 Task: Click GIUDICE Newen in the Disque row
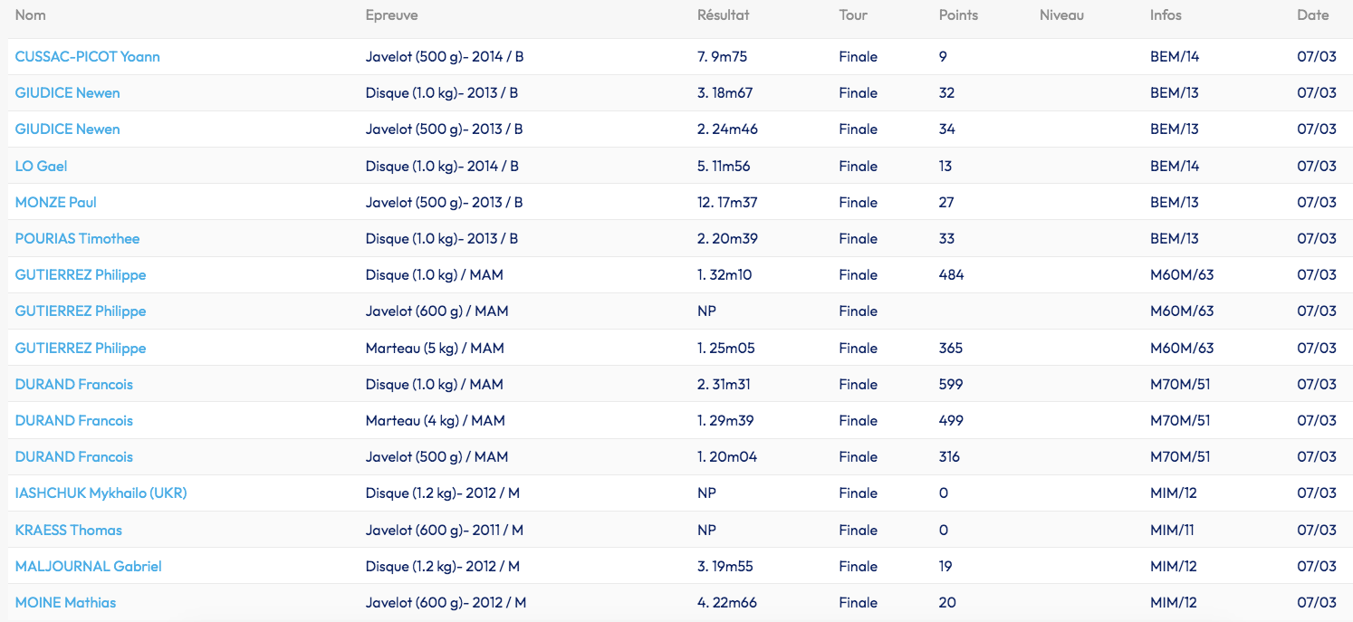[67, 93]
